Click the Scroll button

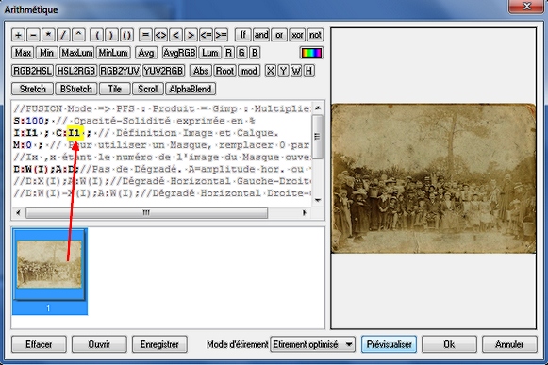148,90
